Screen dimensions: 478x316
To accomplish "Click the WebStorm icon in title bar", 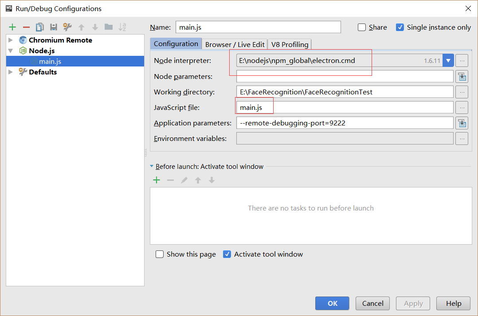I will [9, 8].
